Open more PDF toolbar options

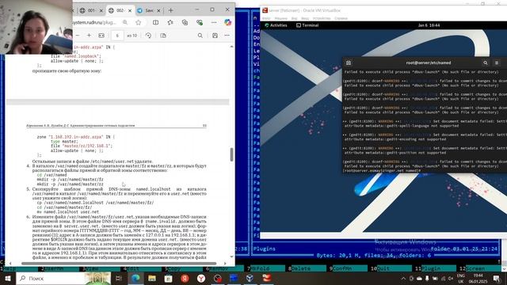227,35
